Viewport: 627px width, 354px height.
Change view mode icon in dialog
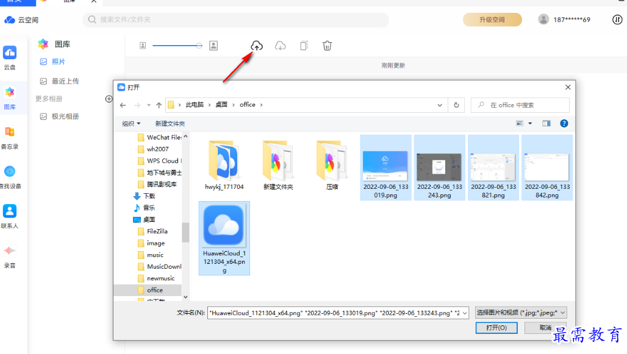tap(520, 123)
